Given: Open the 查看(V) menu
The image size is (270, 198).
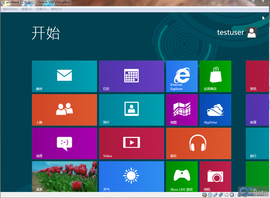Looking at the screenshot, I should (27, 9).
